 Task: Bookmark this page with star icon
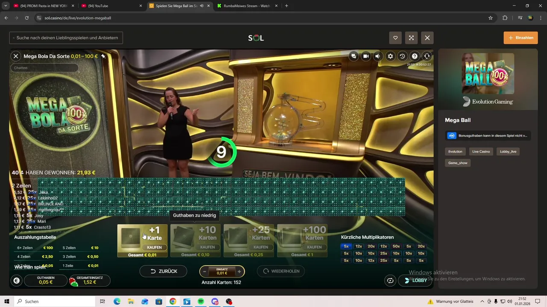(491, 18)
